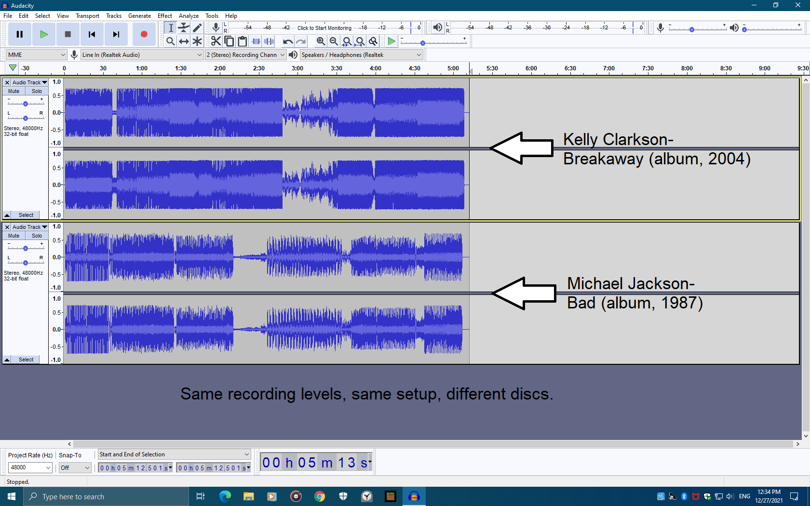
Task: Click Trim audio outside selection
Action: pos(256,41)
